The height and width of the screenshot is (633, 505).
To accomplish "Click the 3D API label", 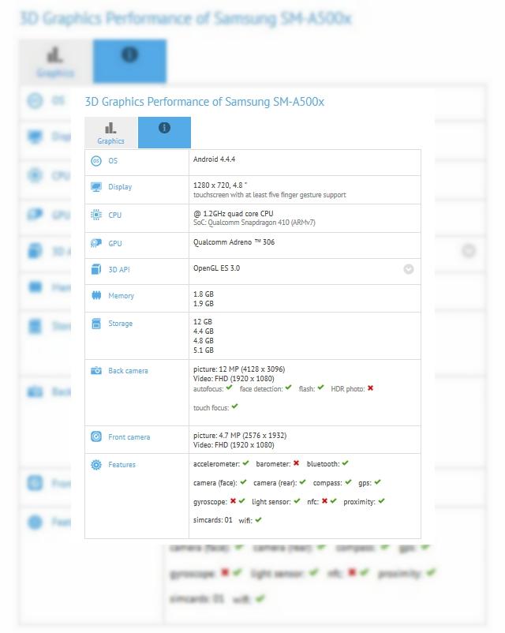I will 119,270.
